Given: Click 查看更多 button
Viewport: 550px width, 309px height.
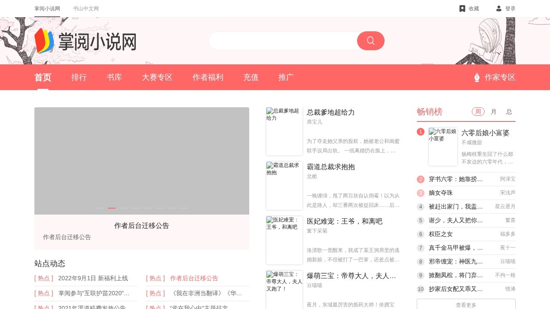Looking at the screenshot, I should click(x=466, y=304).
